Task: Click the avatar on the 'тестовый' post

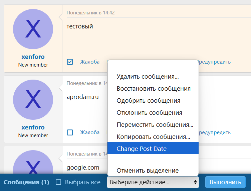Action: (x=33, y=29)
